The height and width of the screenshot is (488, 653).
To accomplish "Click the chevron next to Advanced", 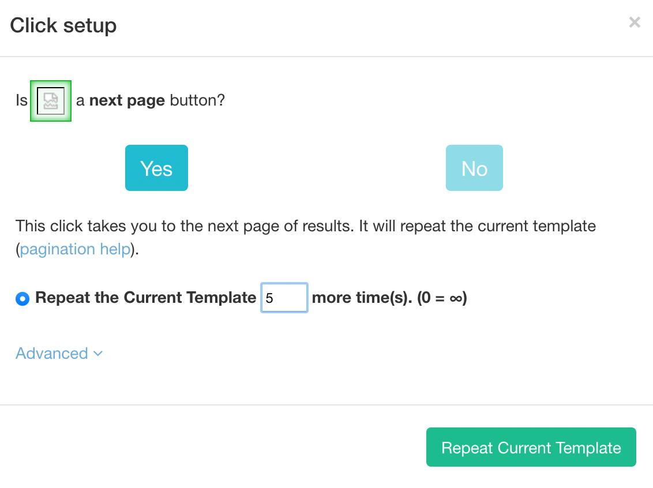I will pyautogui.click(x=98, y=354).
